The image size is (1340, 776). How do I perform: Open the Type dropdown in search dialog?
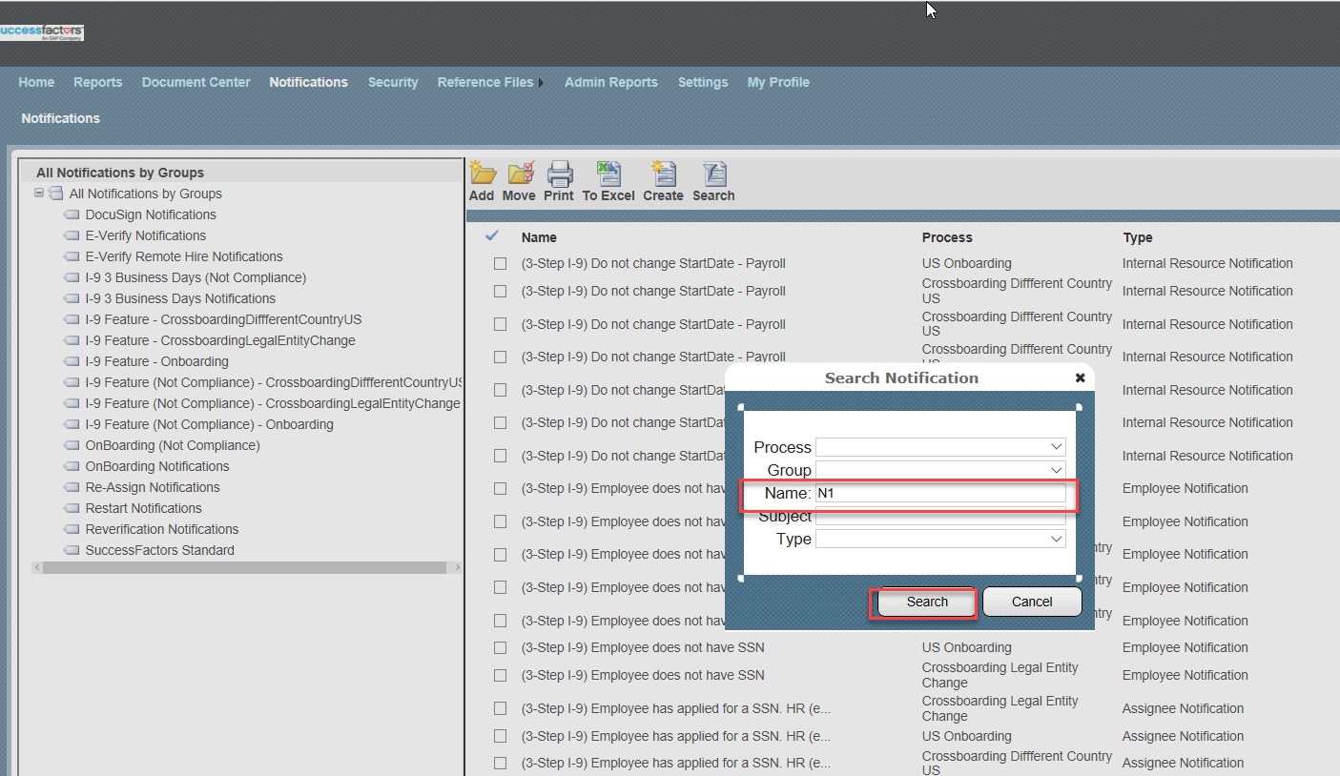coord(1056,539)
